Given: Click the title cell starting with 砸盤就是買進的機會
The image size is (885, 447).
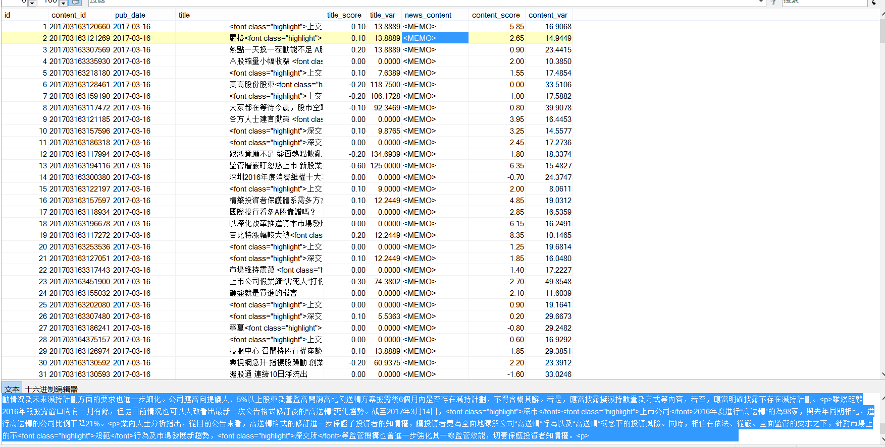Looking at the screenshot, I should click(x=263, y=293).
